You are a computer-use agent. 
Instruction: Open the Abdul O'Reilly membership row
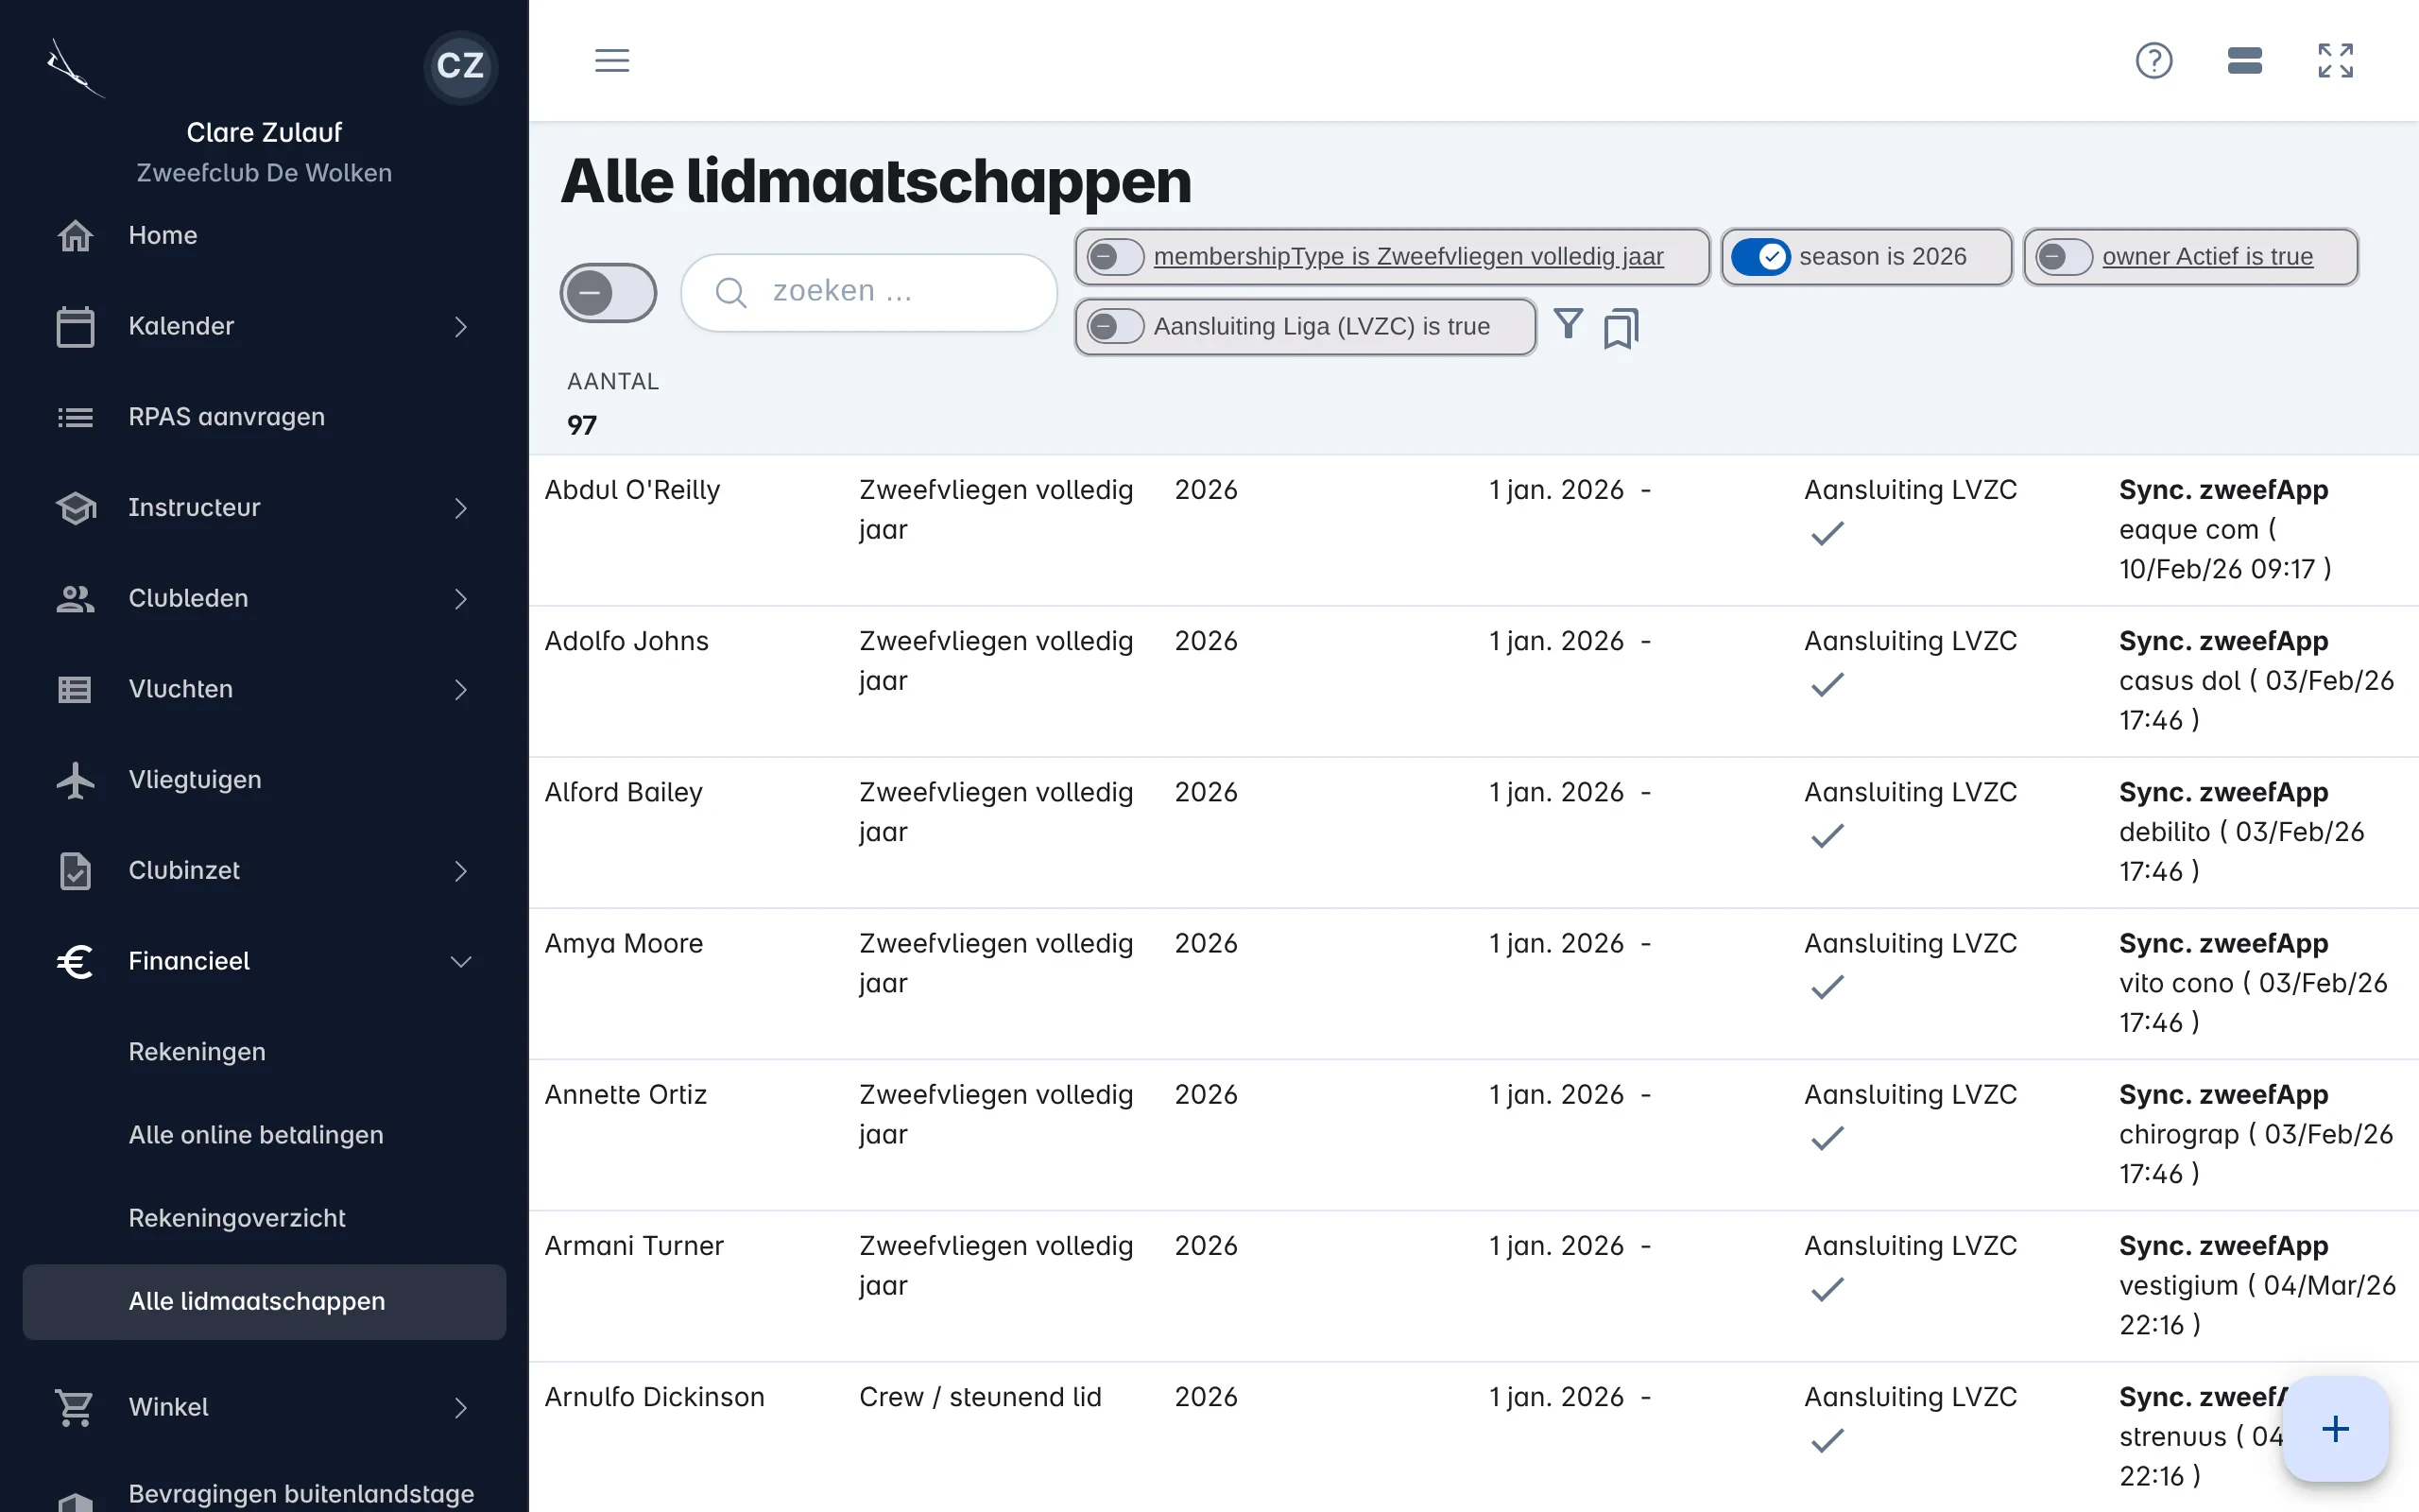click(x=1472, y=530)
